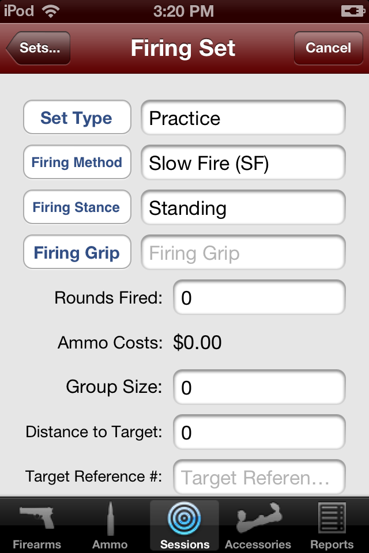Tap the Practice set type field
Screen dimensions: 369x553
coord(243,118)
